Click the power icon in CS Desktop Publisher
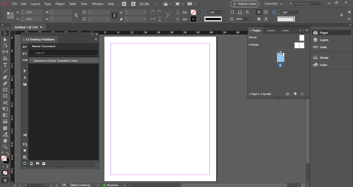The width and height of the screenshot is (353, 187). 25,163
